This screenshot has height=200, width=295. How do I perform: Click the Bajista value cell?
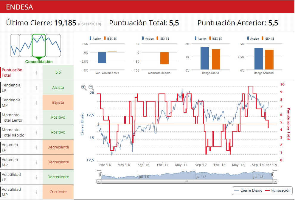point(58,103)
